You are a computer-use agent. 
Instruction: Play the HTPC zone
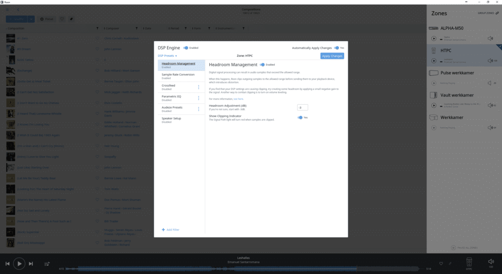[x=434, y=61]
